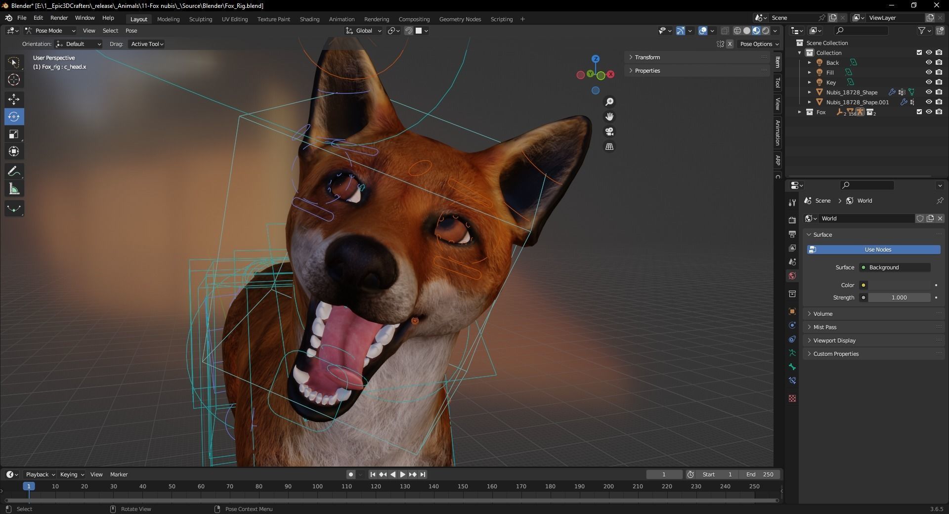Open the Render menu
Image resolution: width=949 pixels, height=514 pixels.
(59, 18)
